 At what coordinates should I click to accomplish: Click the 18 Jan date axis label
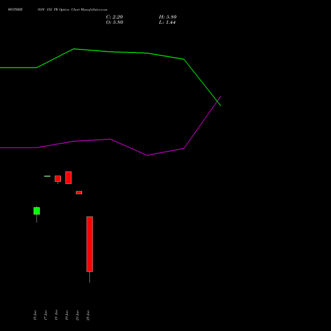[x=56, y=315]
